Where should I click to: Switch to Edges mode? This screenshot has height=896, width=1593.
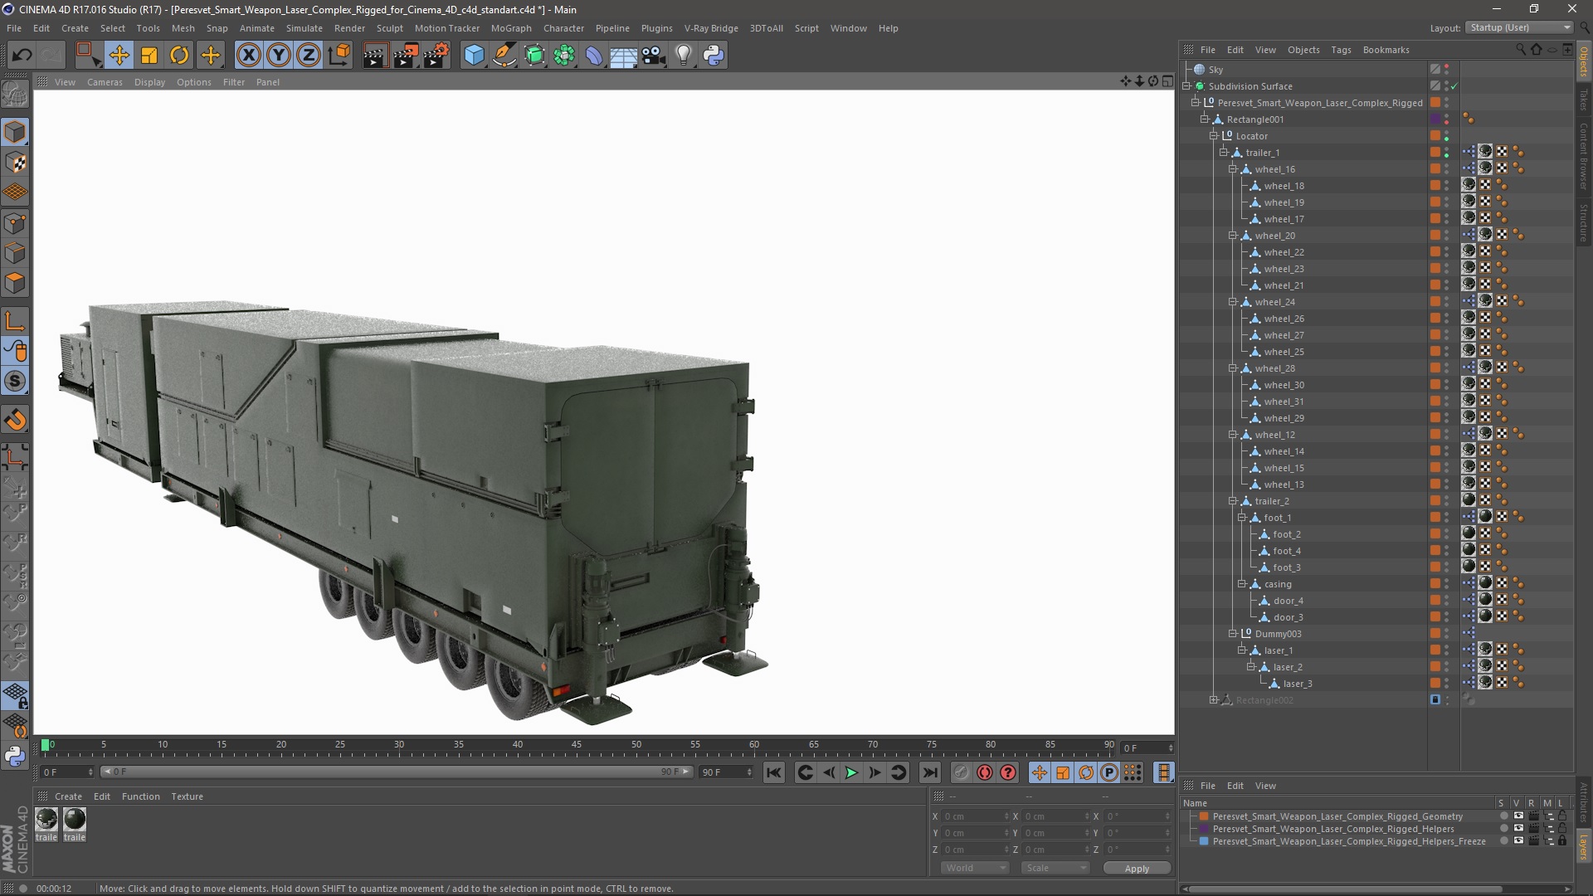click(x=15, y=253)
